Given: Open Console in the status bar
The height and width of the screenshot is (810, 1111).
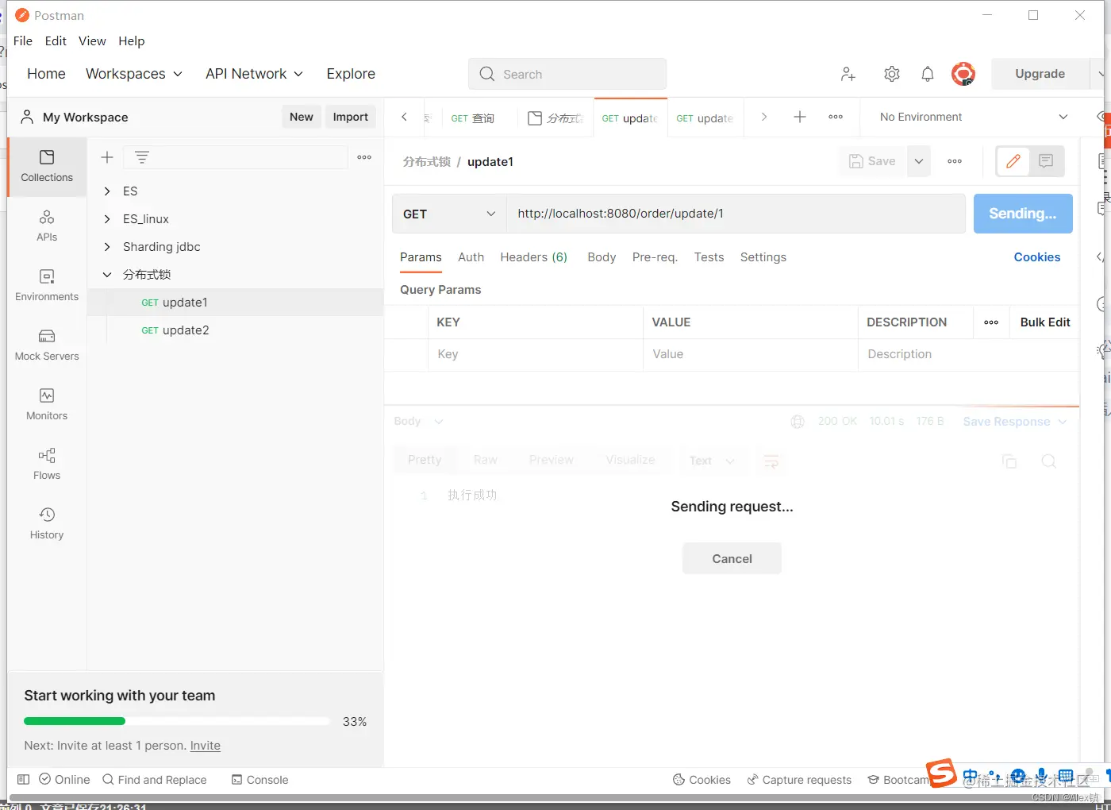Looking at the screenshot, I should pos(259,780).
